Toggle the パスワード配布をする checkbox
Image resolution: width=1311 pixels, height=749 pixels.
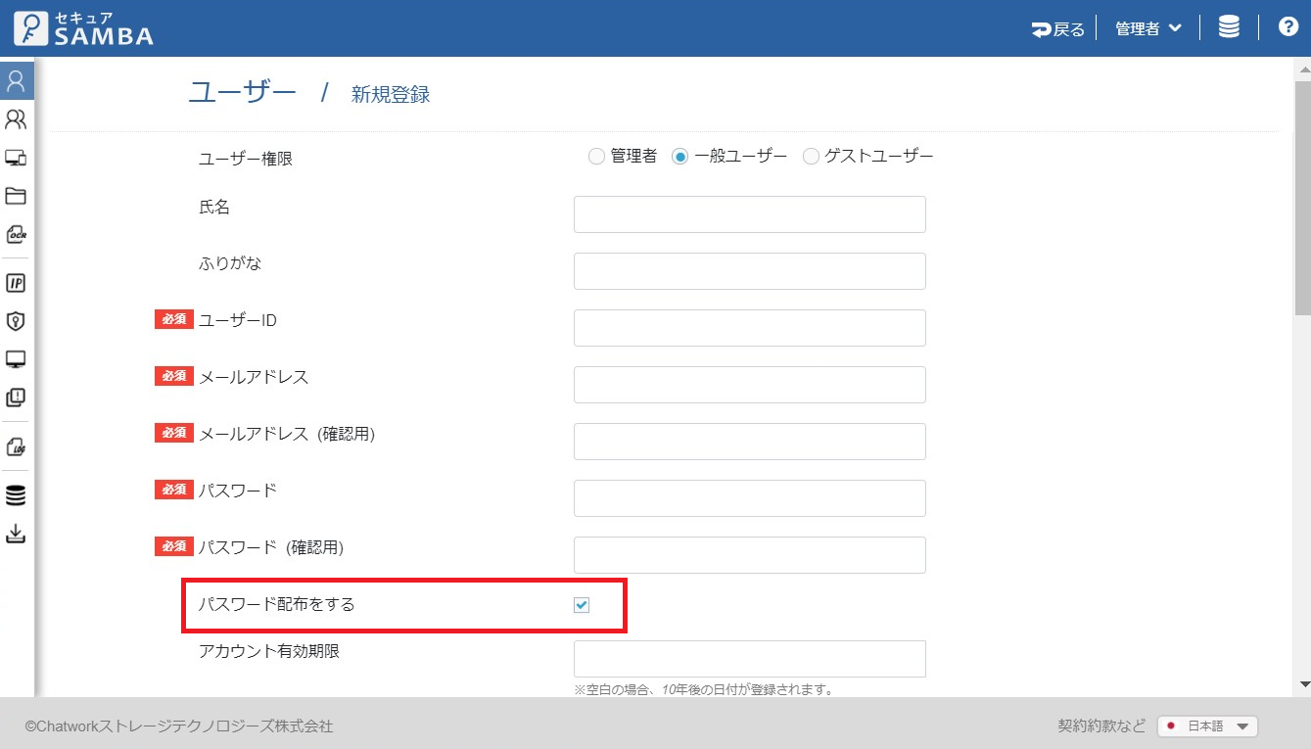(582, 605)
